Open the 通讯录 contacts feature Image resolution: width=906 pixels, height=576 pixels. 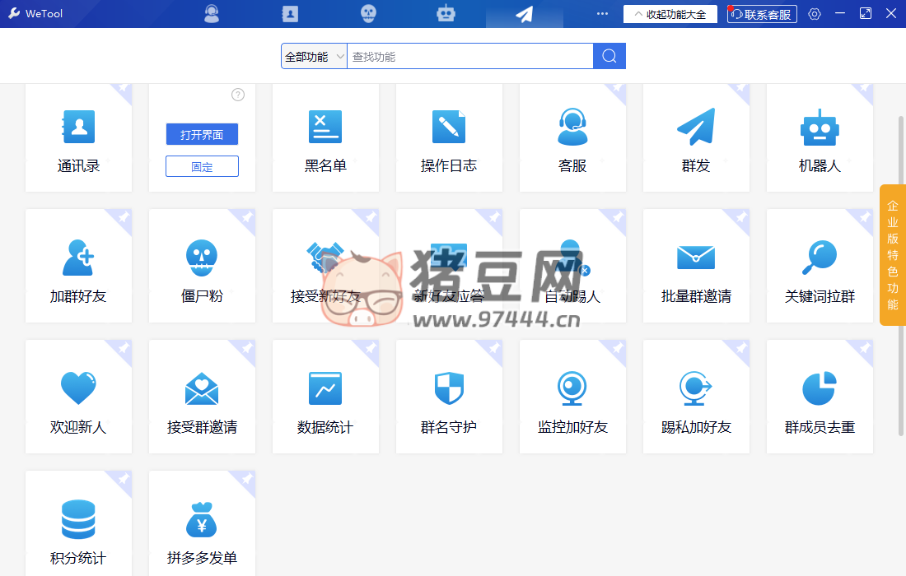point(78,137)
